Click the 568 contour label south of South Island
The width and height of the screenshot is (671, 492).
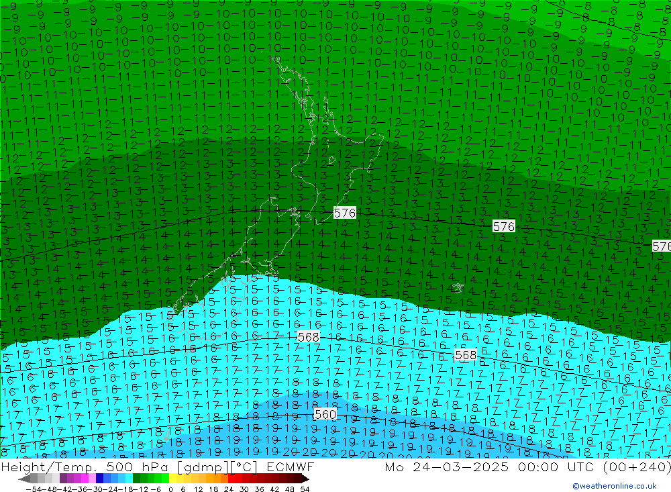pos(308,337)
